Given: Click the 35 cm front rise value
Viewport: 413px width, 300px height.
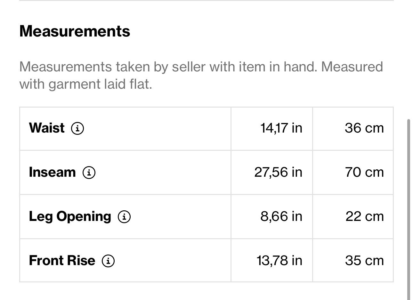Looking at the screenshot, I should click(364, 260).
